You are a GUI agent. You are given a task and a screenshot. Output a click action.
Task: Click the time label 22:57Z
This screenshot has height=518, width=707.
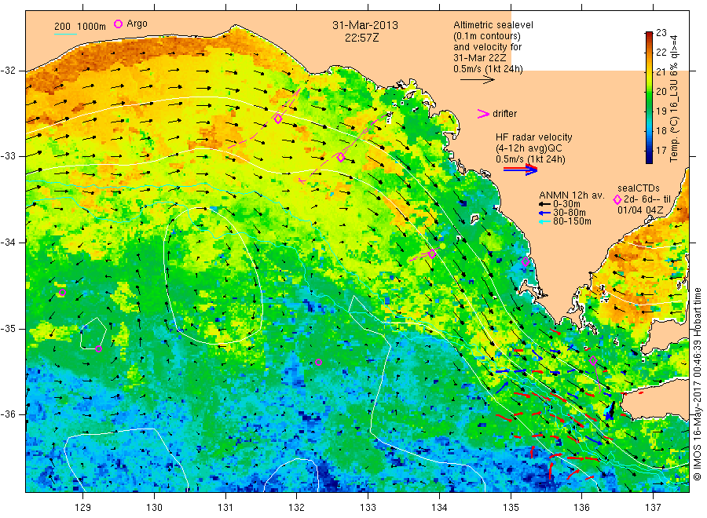click(361, 38)
